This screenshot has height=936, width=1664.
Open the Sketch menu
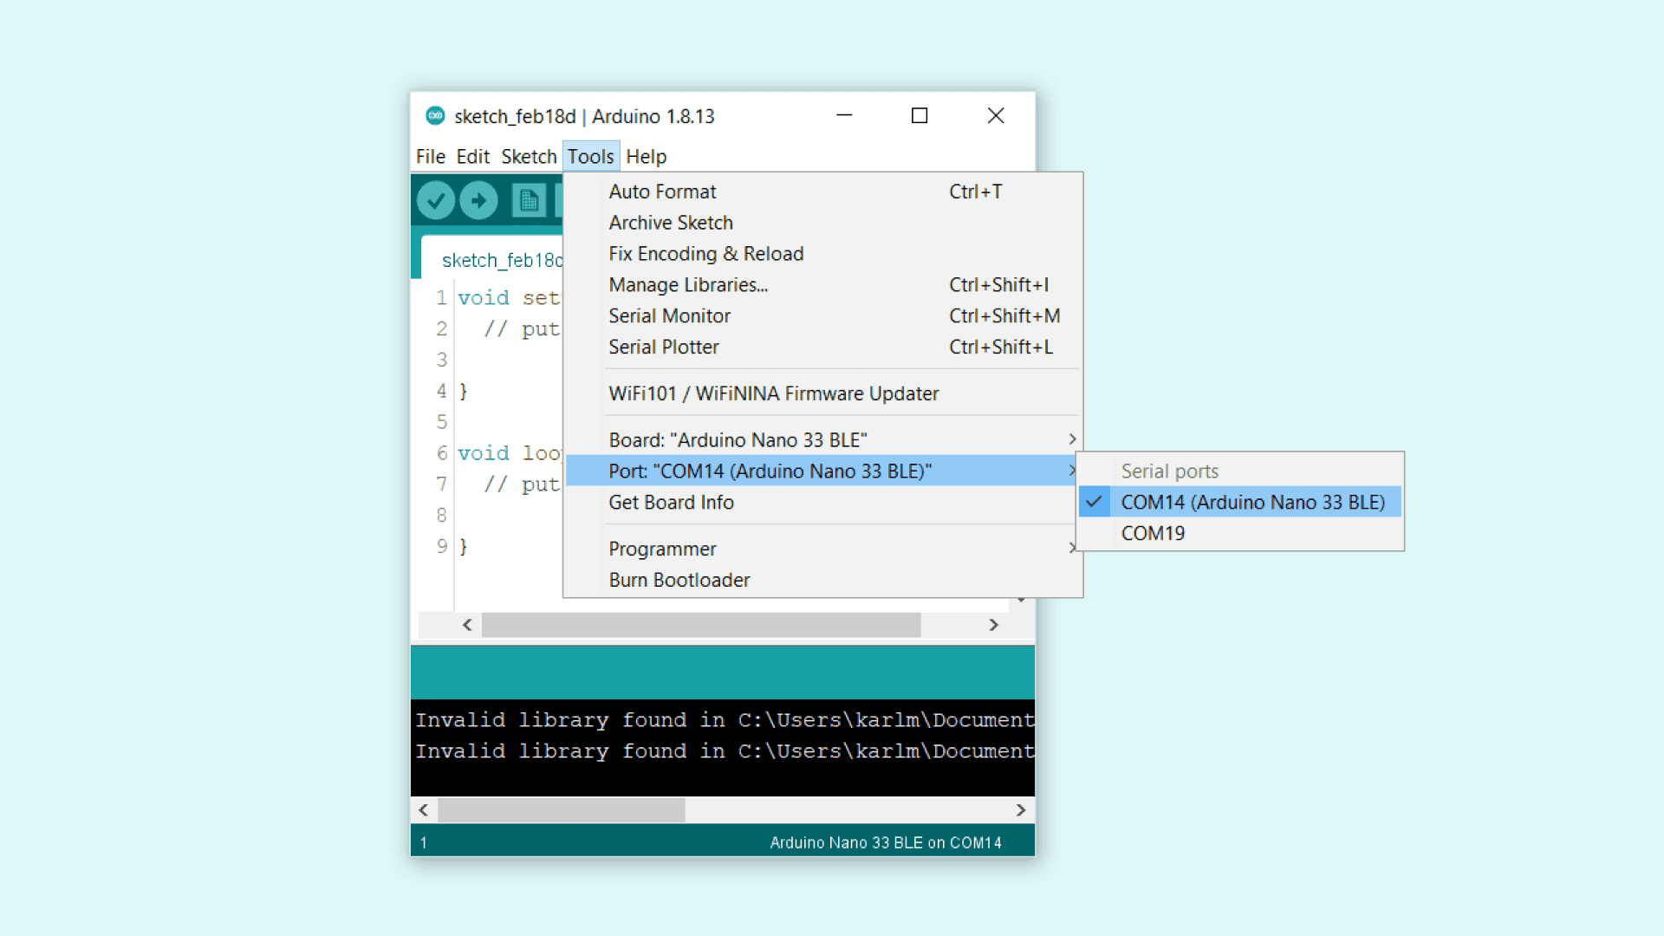(x=528, y=157)
